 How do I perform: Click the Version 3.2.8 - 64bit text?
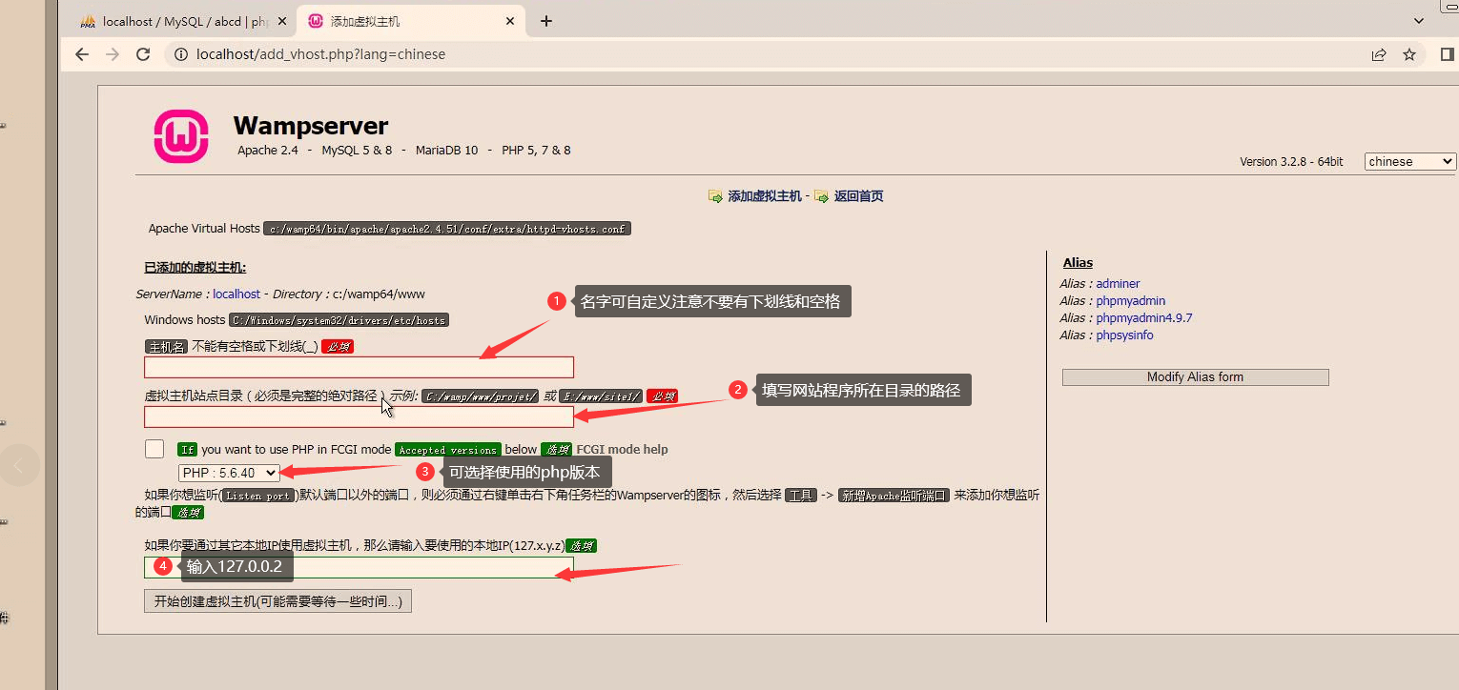(1291, 162)
